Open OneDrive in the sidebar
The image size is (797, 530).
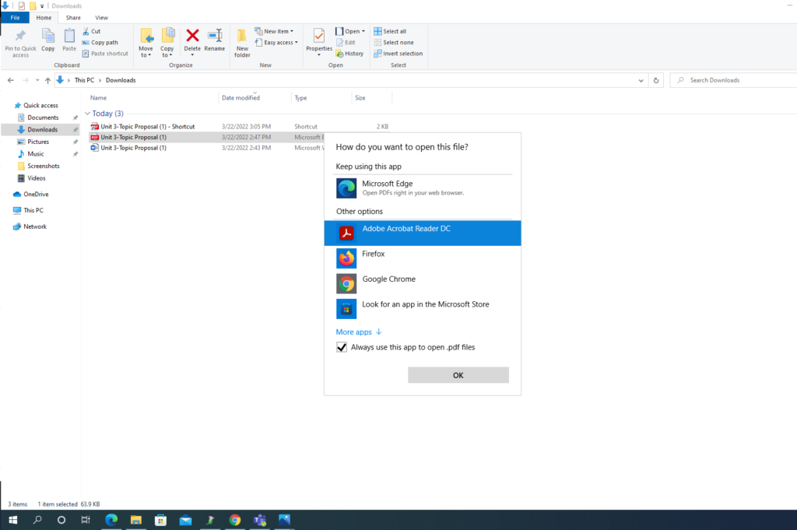point(36,194)
